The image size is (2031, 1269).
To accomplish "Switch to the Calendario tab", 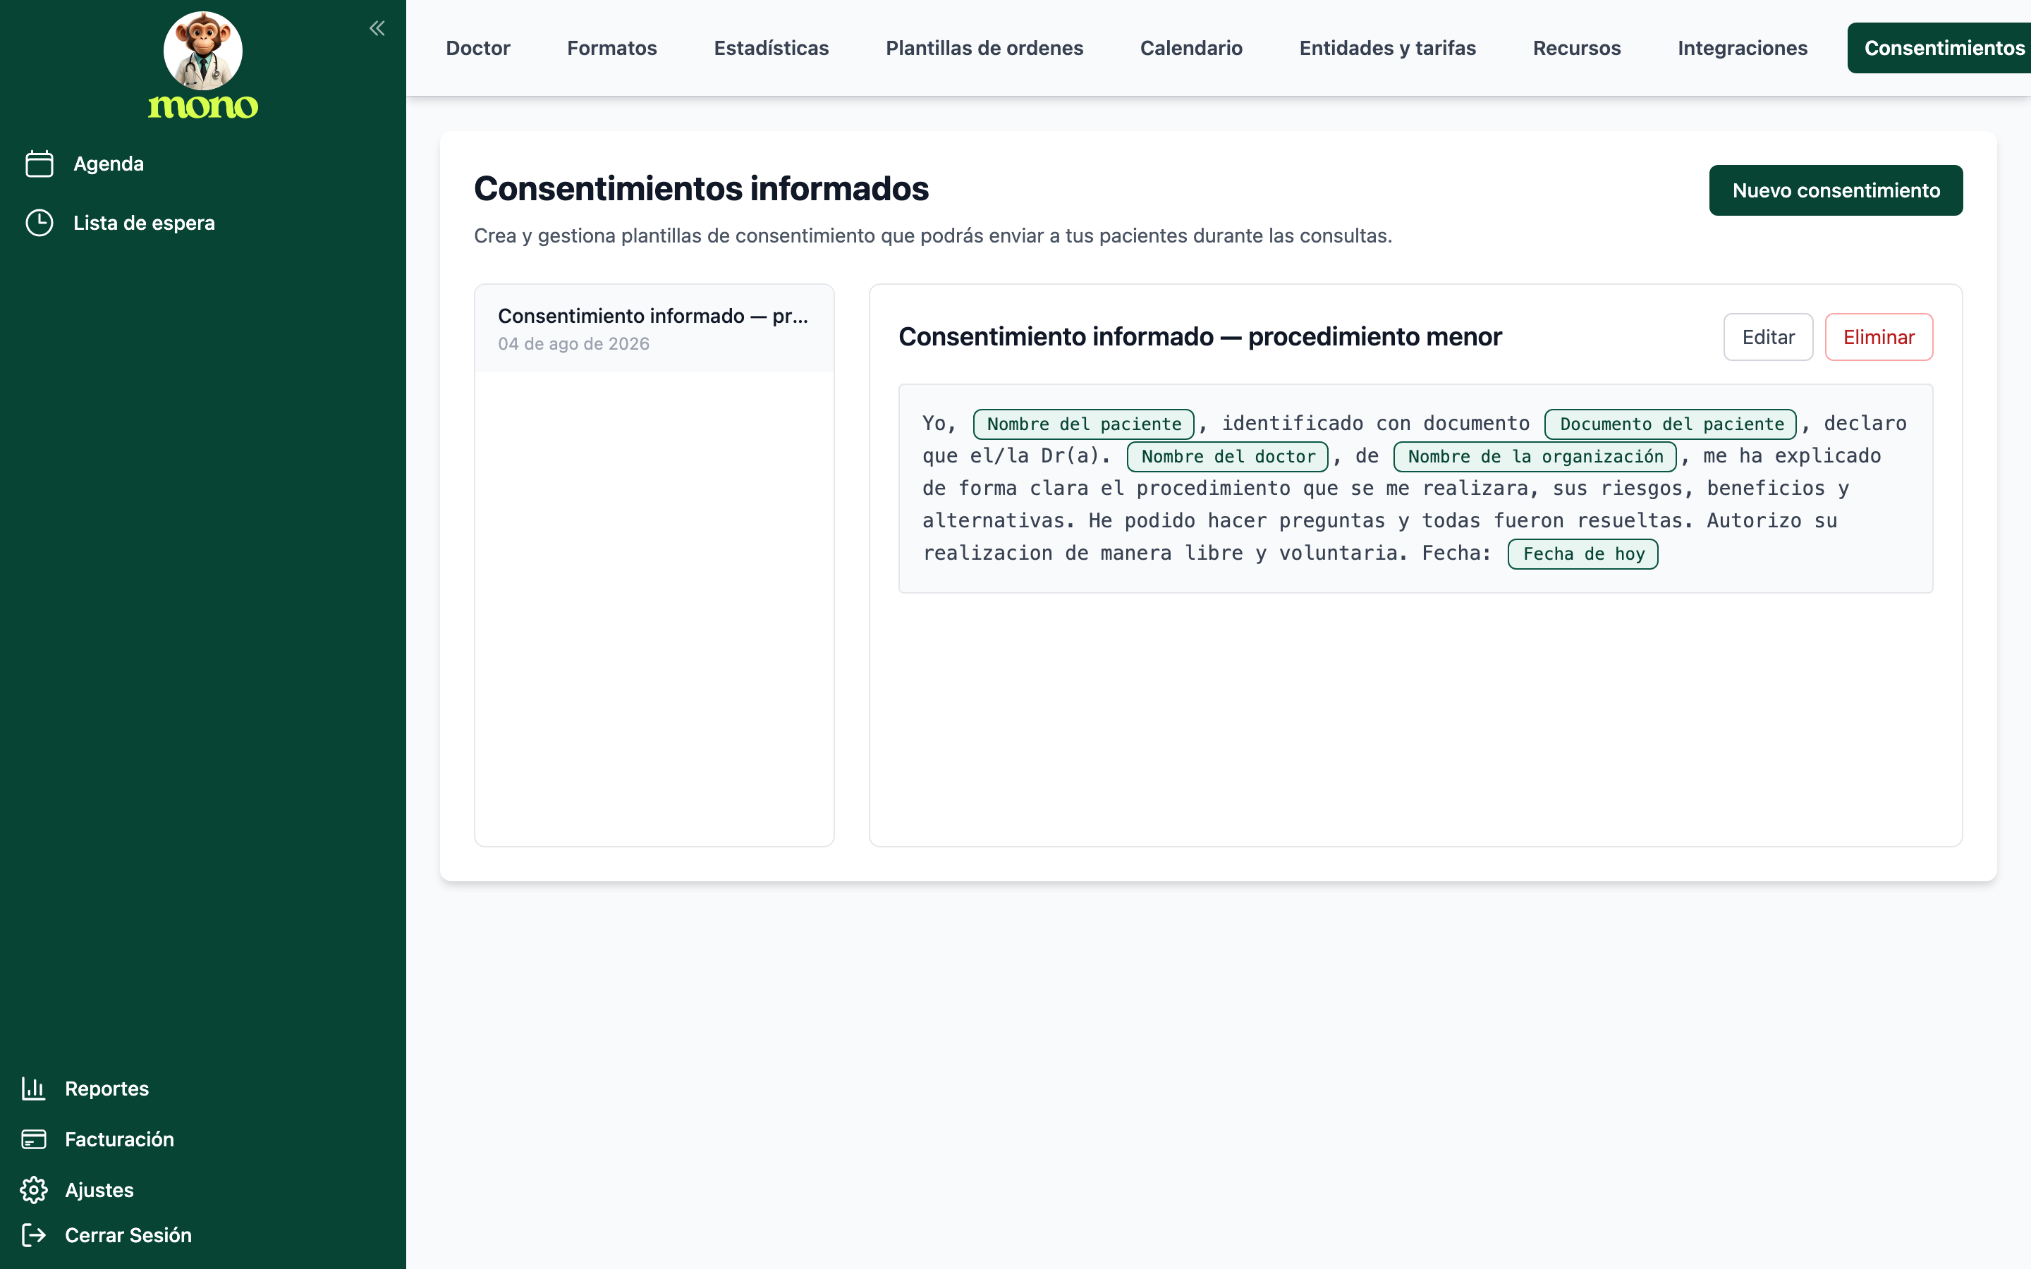I will pyautogui.click(x=1191, y=48).
